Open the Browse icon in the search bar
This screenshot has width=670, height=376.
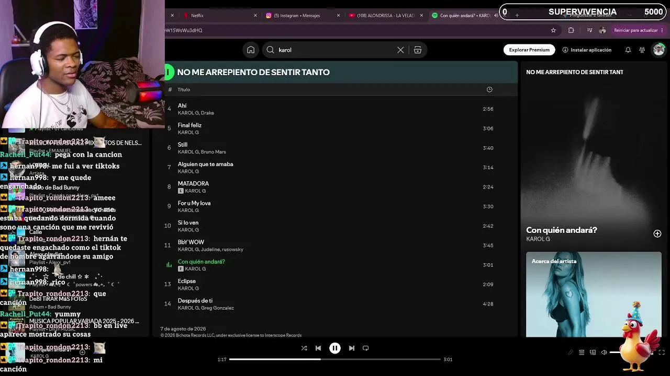coord(418,50)
